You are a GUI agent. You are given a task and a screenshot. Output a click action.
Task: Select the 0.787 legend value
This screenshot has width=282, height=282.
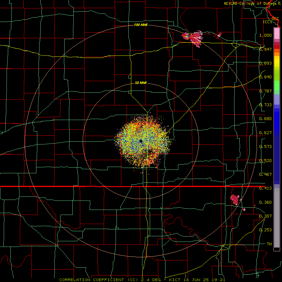265,91
